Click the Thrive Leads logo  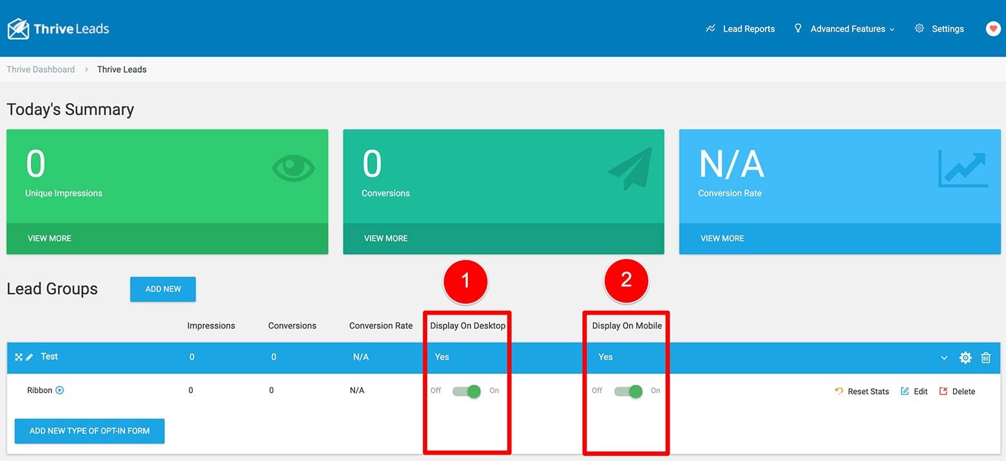pyautogui.click(x=58, y=28)
